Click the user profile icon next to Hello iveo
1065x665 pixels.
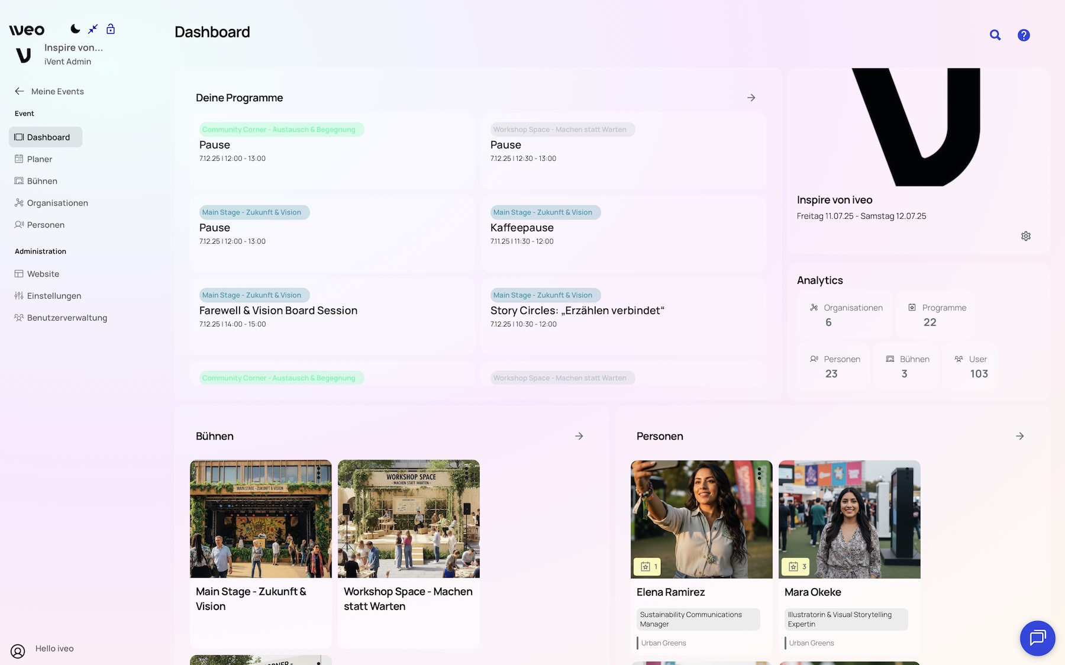(x=18, y=651)
